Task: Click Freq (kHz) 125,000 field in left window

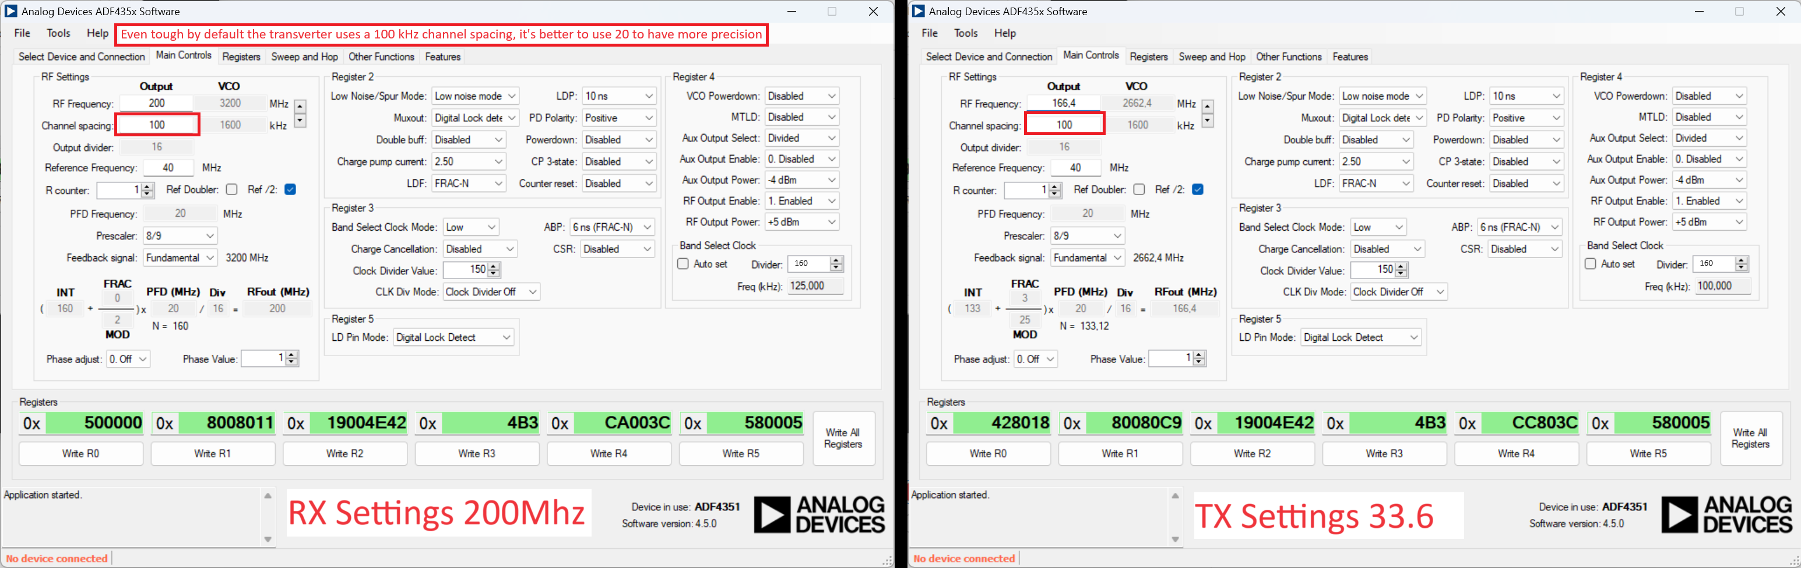Action: pos(815,285)
